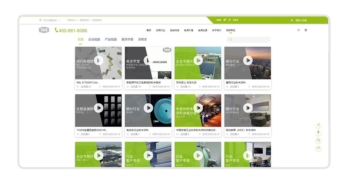Screen dimensions: 348x180
Task: Click the TikTok icon in top bar
Action: pos(230,20)
